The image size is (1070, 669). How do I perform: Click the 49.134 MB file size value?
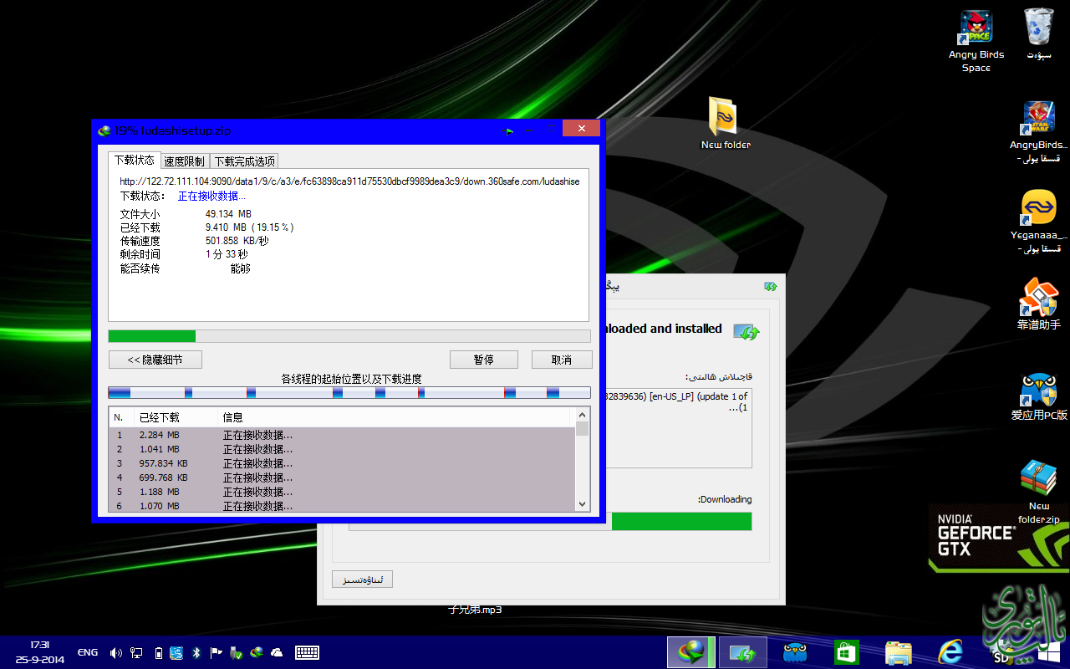pos(228,214)
